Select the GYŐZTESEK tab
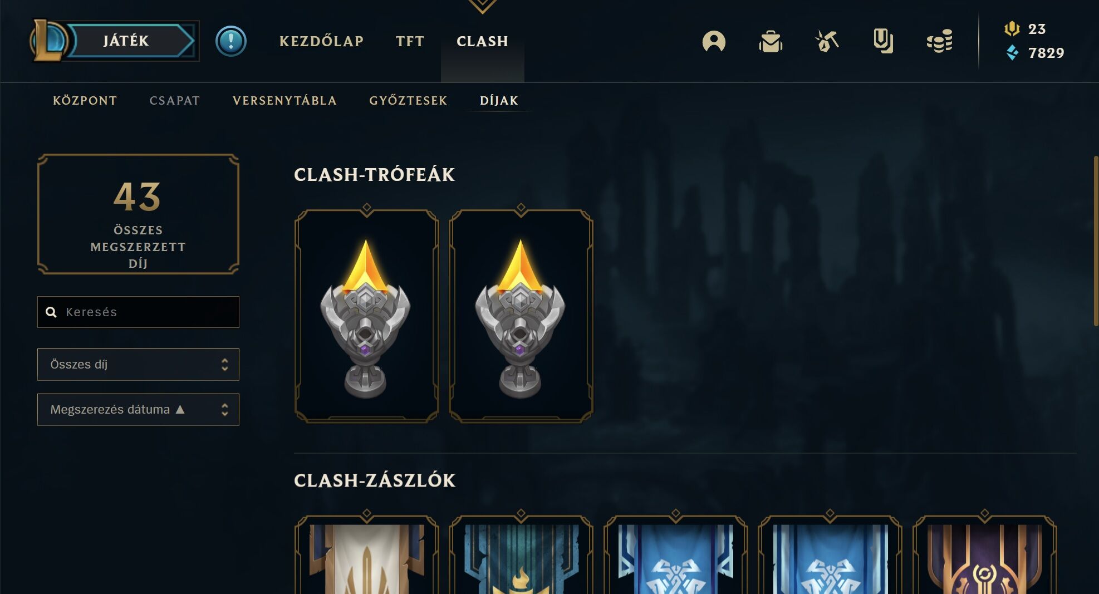This screenshot has height=594, width=1099. tap(408, 101)
